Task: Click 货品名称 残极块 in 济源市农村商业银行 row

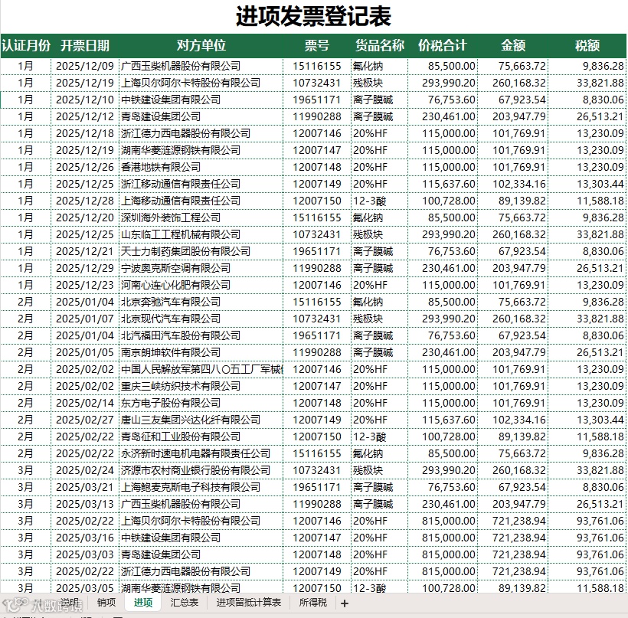Action: point(379,470)
